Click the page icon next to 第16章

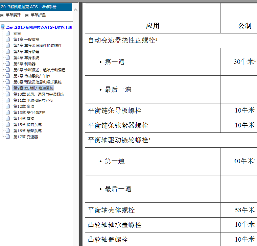click(8, 130)
